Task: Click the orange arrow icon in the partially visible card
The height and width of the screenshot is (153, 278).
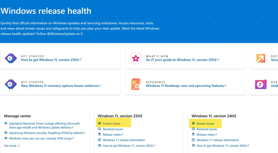Action: (x=261, y=58)
